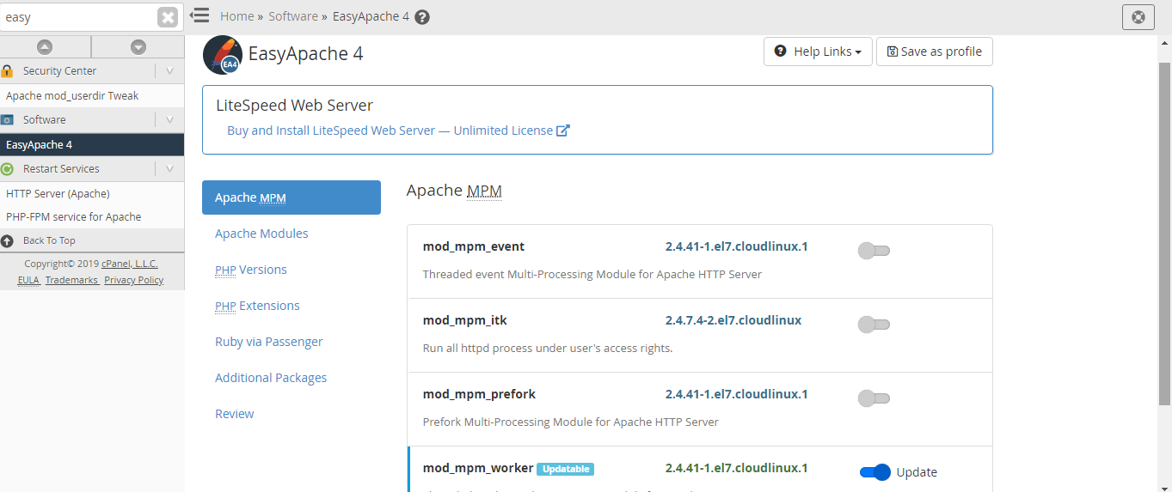
Task: Click the mod_mpm_worker module name
Action: [x=478, y=468]
